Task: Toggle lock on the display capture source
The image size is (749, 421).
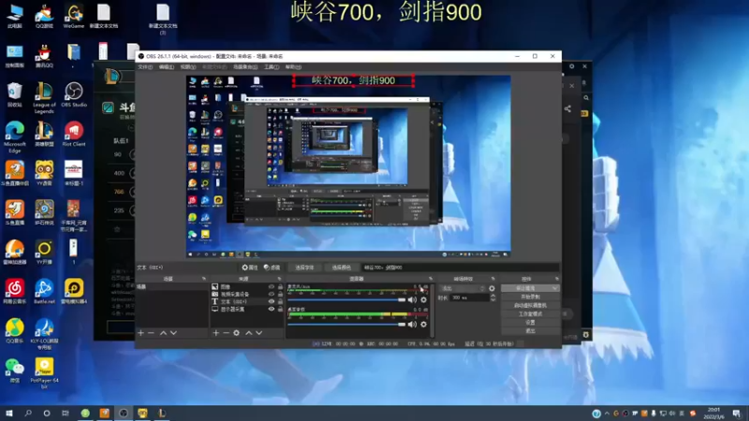Action: pos(280,309)
